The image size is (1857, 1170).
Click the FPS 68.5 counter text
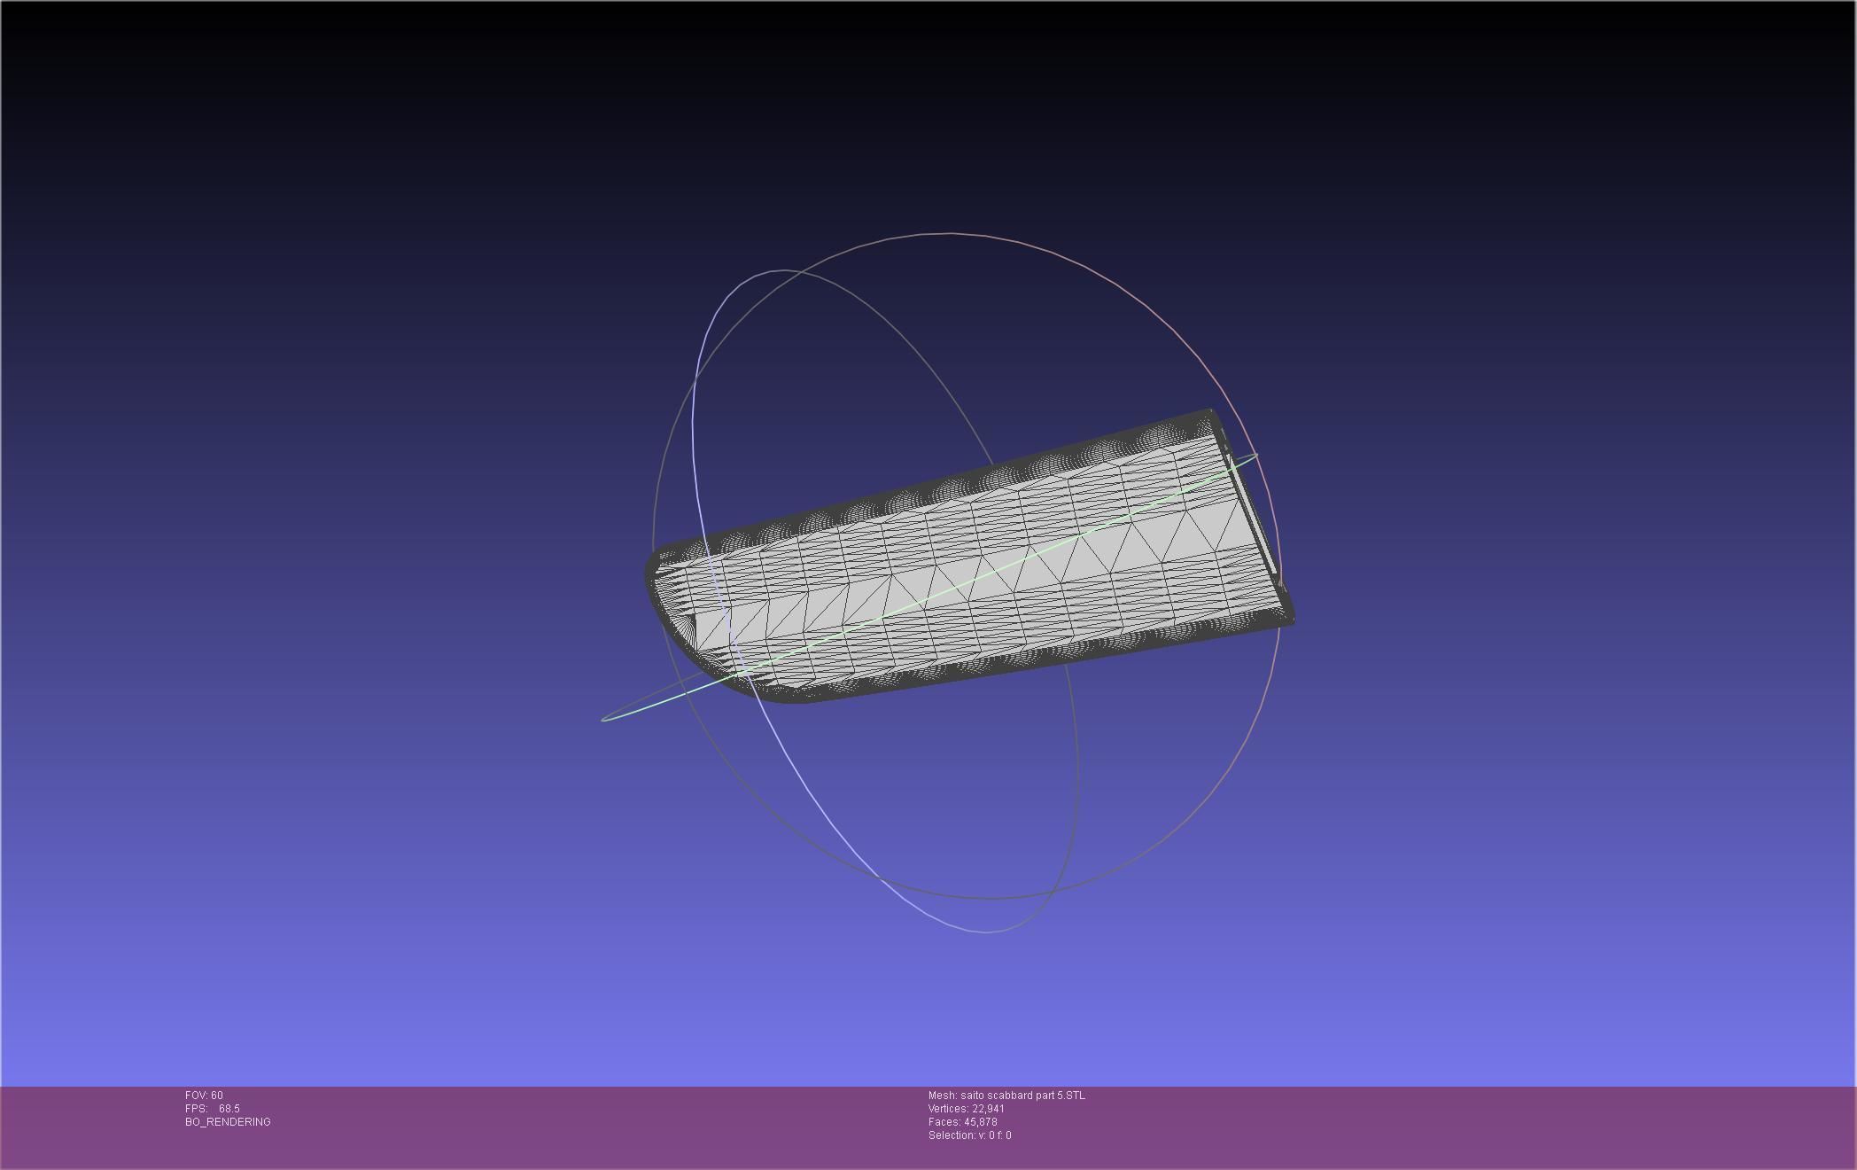213,1109
